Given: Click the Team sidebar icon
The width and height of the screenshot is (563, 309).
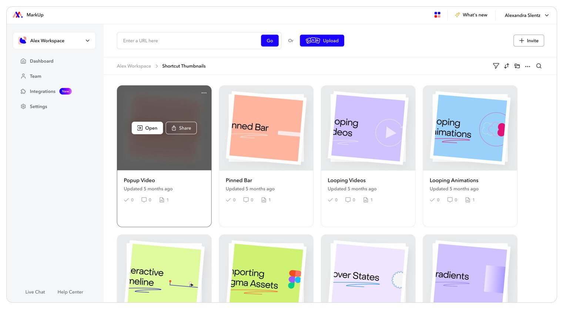Looking at the screenshot, I should (x=23, y=76).
